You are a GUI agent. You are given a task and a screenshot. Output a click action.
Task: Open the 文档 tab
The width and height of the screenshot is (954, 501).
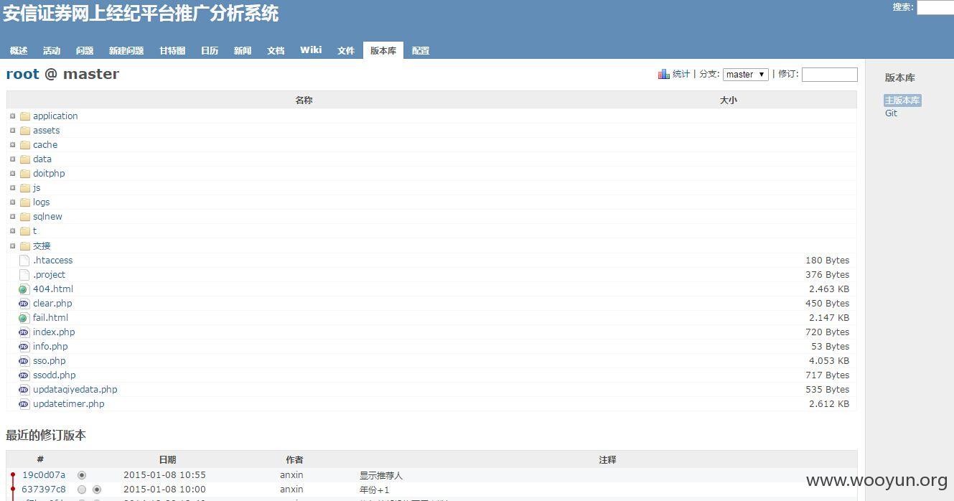point(276,50)
